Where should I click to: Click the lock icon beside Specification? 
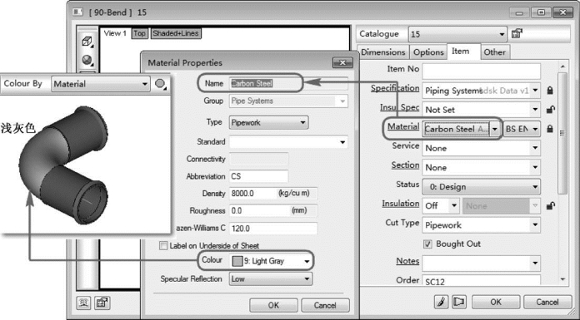tap(550, 91)
